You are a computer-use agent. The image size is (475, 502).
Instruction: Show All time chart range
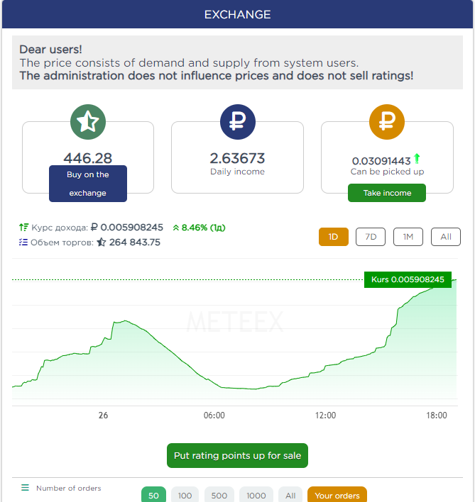tap(446, 237)
